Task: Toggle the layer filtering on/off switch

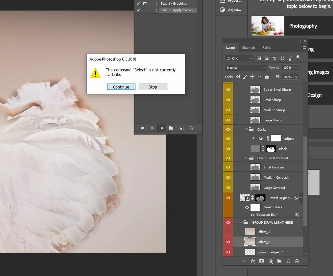Action: (298, 58)
